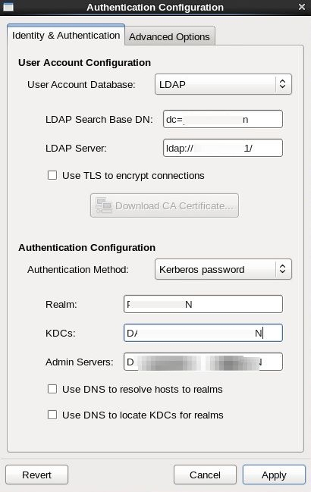Image resolution: width=311 pixels, height=492 pixels.
Task: Click the Revert button
Action: pyautogui.click(x=36, y=475)
